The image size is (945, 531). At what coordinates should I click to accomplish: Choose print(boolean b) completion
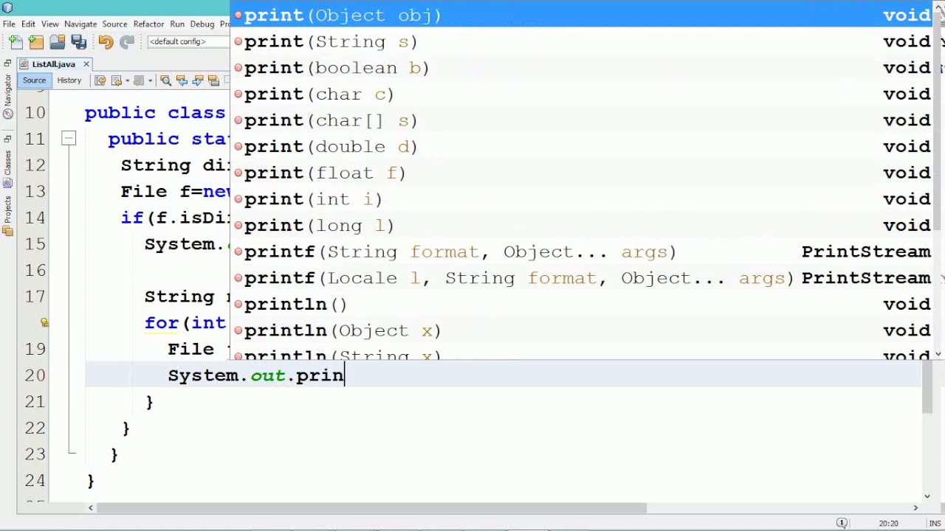[x=583, y=68]
